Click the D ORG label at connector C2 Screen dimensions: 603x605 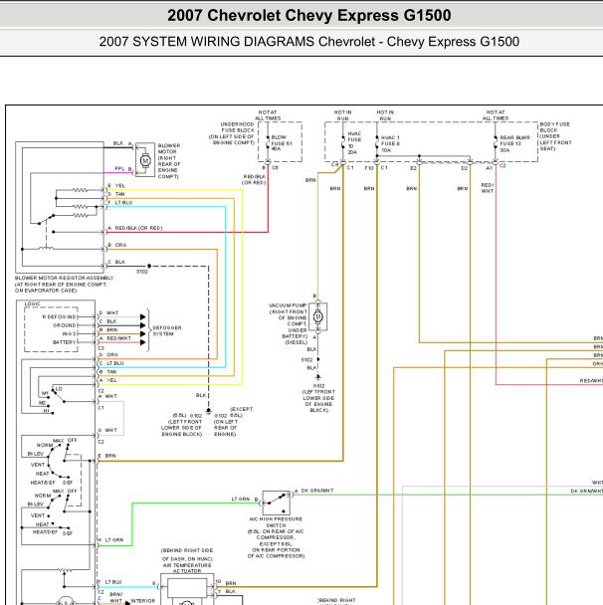(x=108, y=354)
